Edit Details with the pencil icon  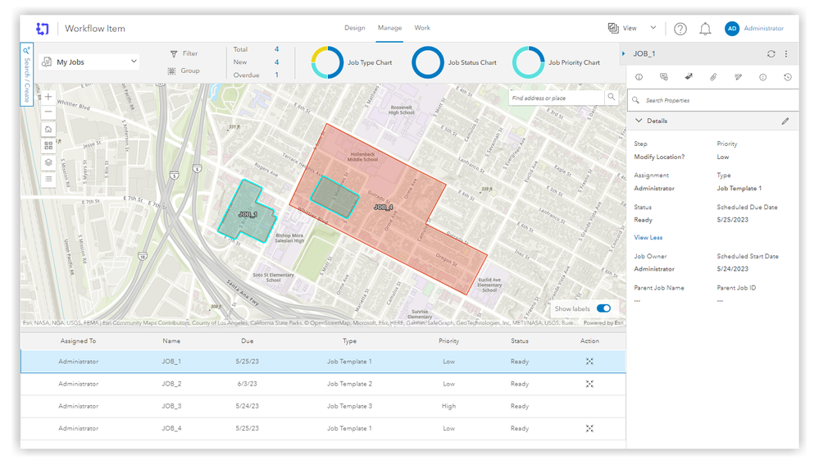pos(785,121)
